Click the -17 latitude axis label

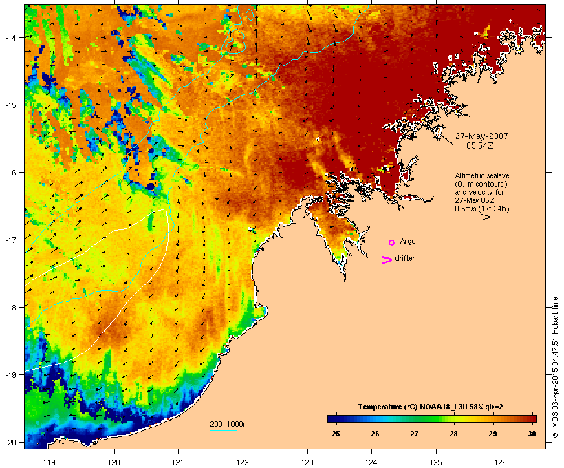pyautogui.click(x=11, y=240)
